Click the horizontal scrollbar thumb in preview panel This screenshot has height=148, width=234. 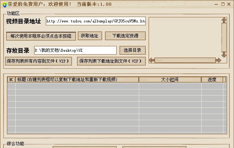[x=185, y=60]
